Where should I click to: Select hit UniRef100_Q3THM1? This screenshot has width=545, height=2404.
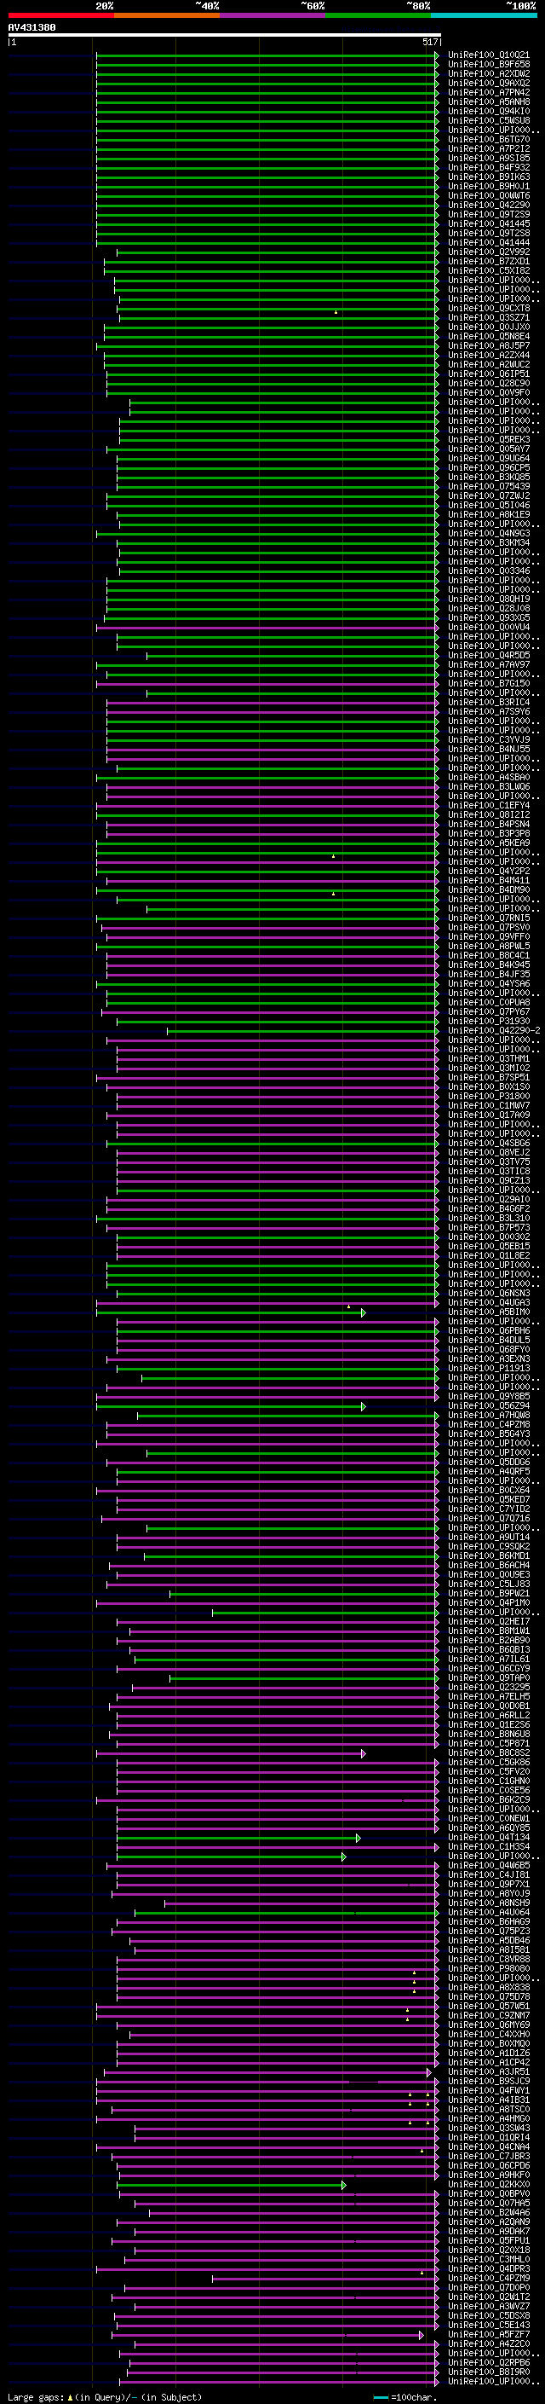click(488, 1059)
